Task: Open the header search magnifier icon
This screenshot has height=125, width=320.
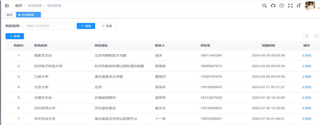Action: [264, 6]
